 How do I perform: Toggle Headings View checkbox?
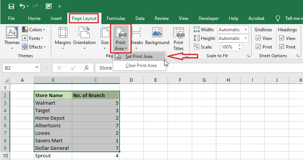click(x=281, y=38)
